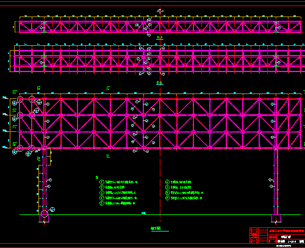Select the left column footing block
The height and width of the screenshot is (248, 305).
[x=44, y=218]
